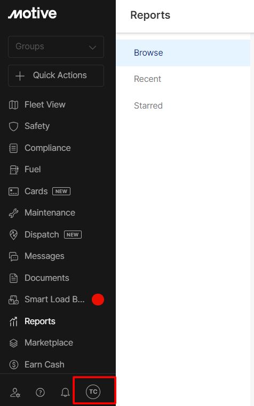Viewport: 254px width, 406px height.
Task: Open Dispatch page
Action: coord(42,235)
